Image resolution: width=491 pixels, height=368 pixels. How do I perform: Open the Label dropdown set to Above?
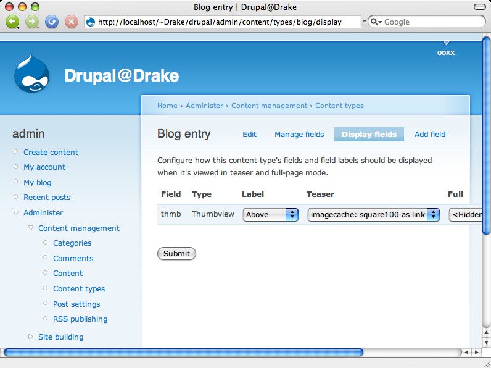pos(271,215)
